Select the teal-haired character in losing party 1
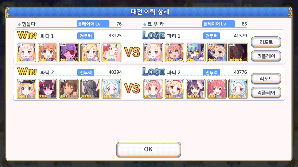The height and width of the screenshot is (167, 298). coord(196,52)
